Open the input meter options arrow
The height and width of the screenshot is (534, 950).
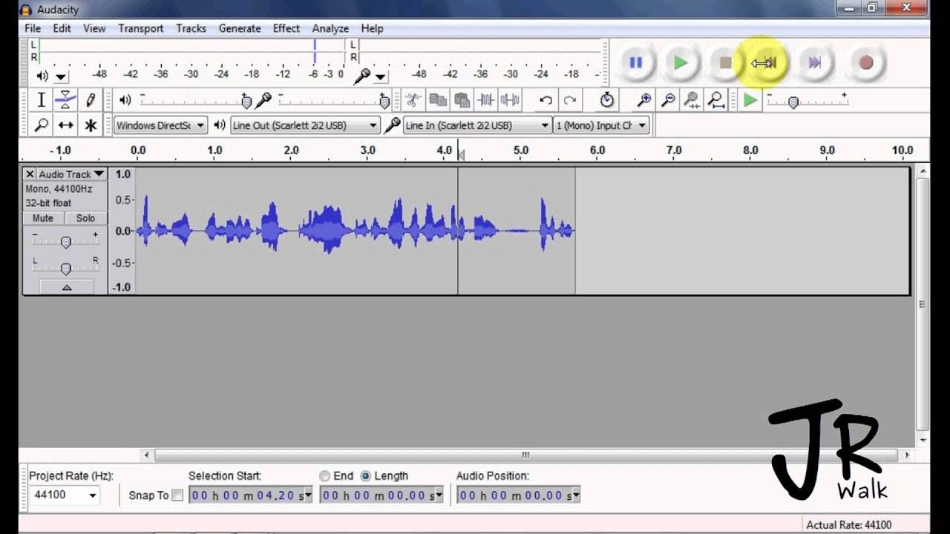pos(380,76)
